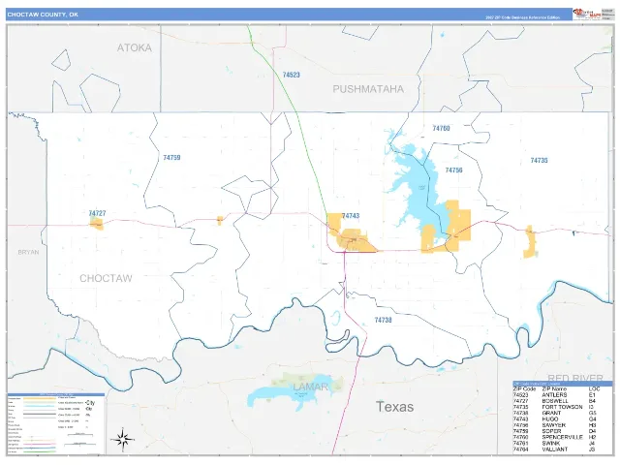The height and width of the screenshot is (465, 620).
Task: Click SWINK in the ZIP index table
Action: (x=551, y=444)
